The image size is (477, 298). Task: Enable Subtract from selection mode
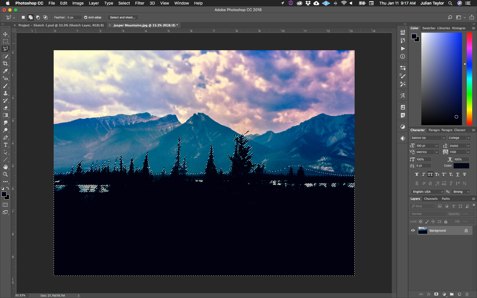(38, 17)
